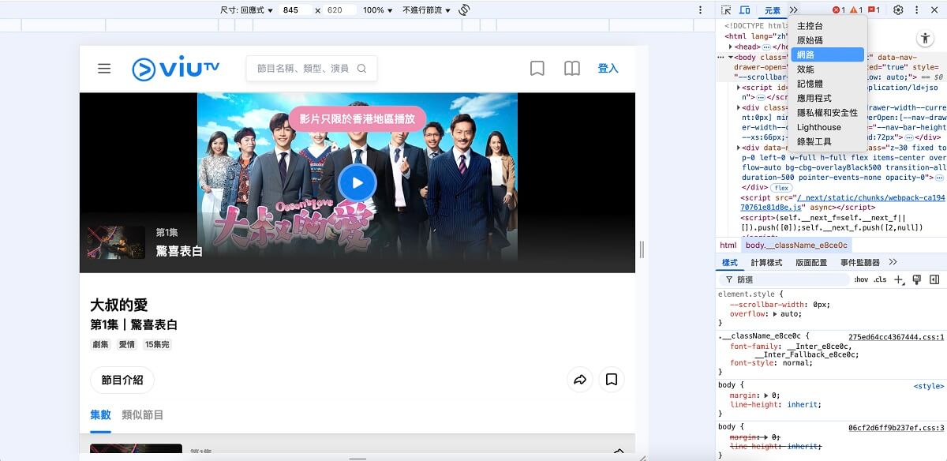Screen dimensions: 947x461
Task: Play the video with the blue play button
Action: point(357,183)
